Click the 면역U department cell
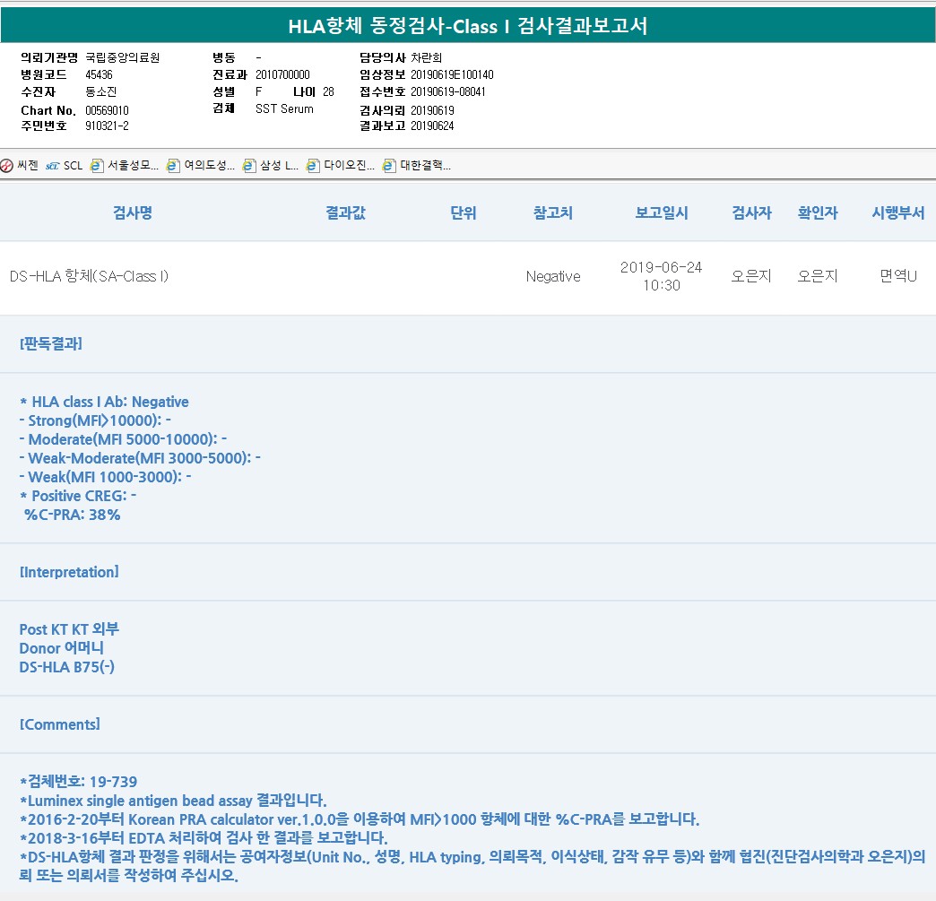Image resolution: width=936 pixels, height=901 pixels. point(897,276)
